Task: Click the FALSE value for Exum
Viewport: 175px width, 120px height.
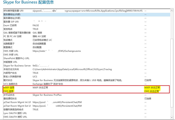Action: (36, 25)
